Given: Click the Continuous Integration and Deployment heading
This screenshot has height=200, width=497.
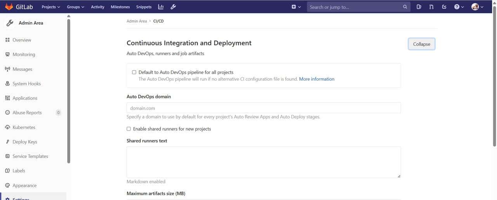Looking at the screenshot, I should tap(189, 43).
